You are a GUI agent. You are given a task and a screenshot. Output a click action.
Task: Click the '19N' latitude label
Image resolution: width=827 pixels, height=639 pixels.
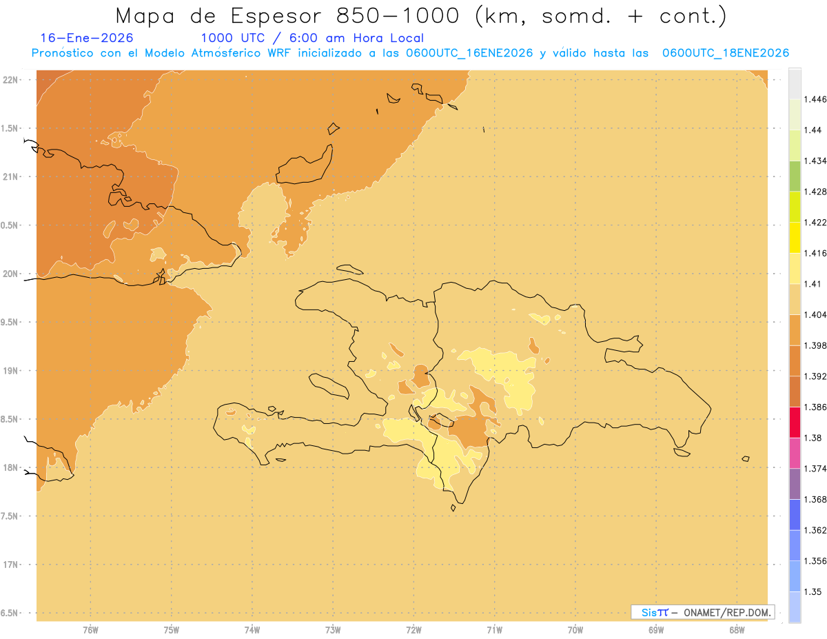(x=11, y=371)
